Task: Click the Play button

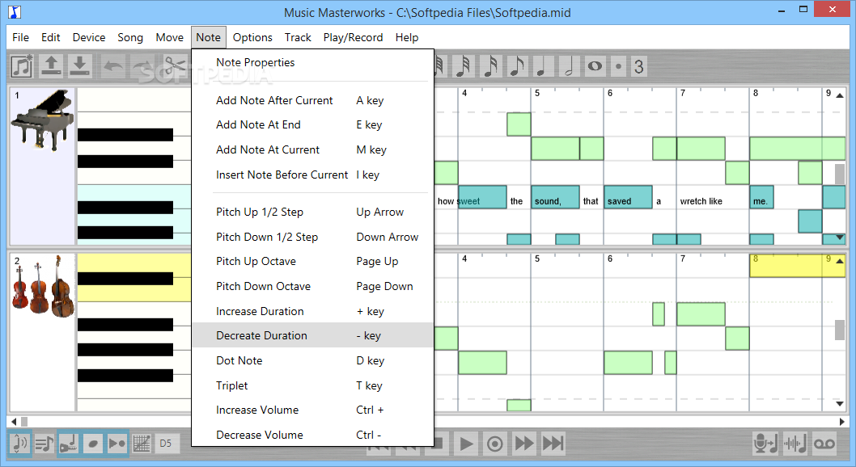Action: click(x=466, y=443)
